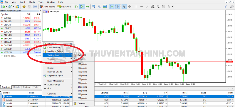Switch to the Trading tab
Image resolution: width=235 pixels, height=107 pixels.
click(26, 87)
